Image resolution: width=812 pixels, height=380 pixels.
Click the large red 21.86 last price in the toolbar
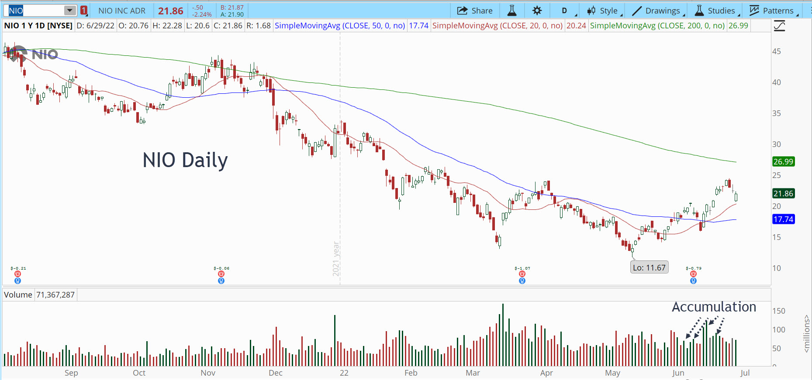tap(171, 11)
